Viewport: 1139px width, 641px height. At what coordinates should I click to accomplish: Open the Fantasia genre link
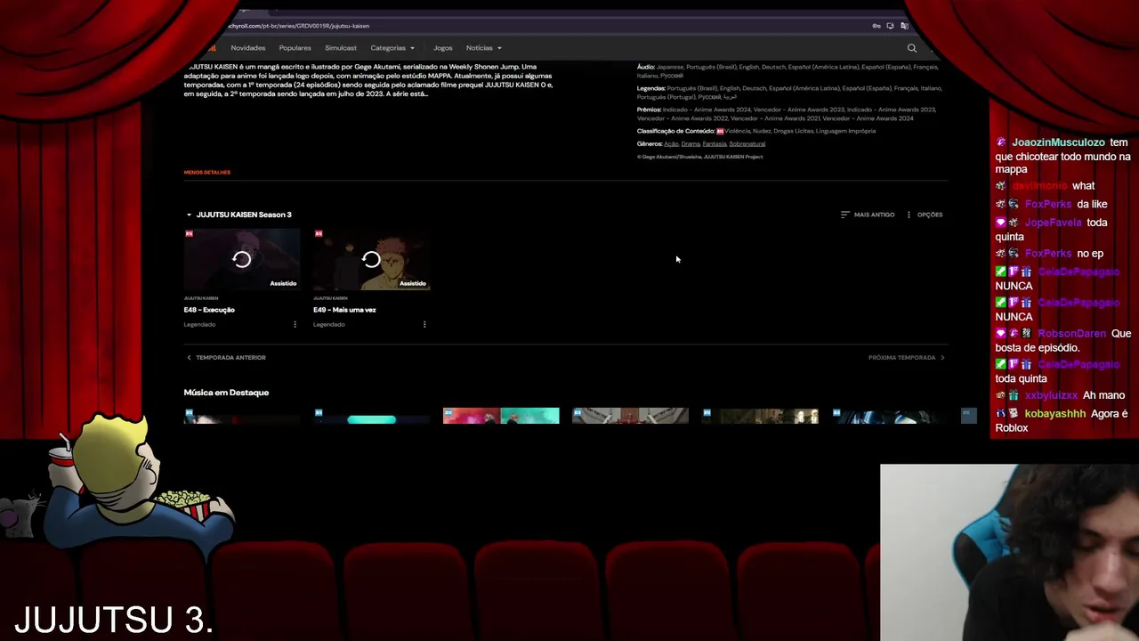pos(715,143)
